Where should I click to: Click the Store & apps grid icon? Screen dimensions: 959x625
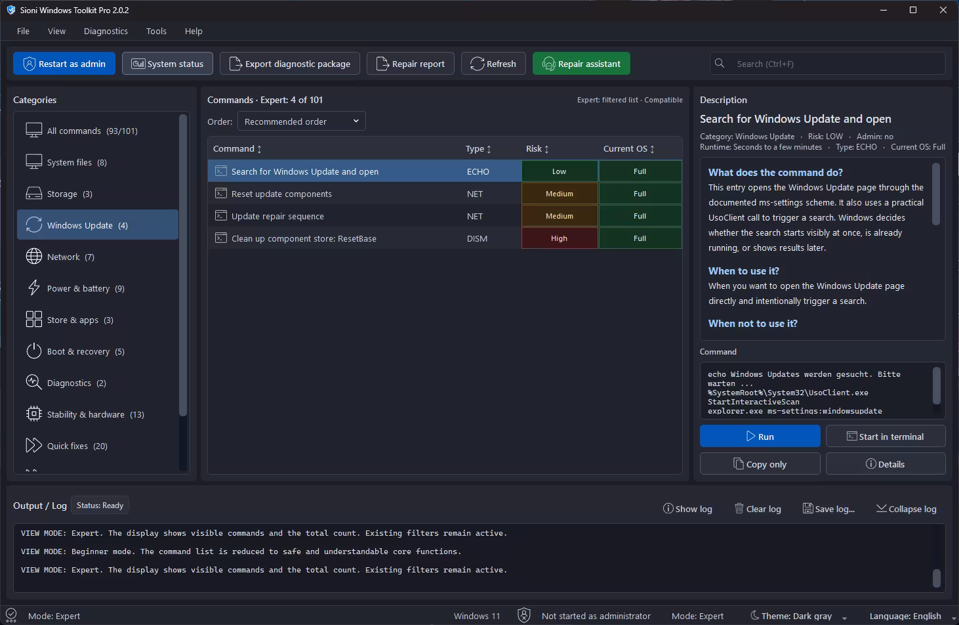(34, 320)
